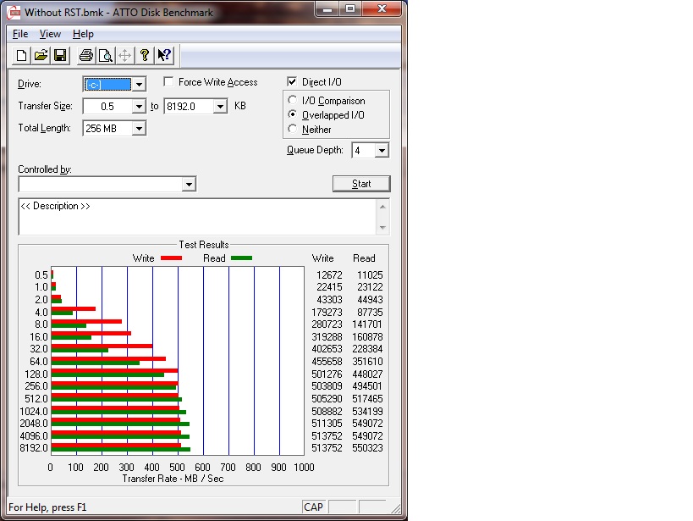Start the disk benchmark
The height and width of the screenshot is (521, 693).
coord(361,184)
